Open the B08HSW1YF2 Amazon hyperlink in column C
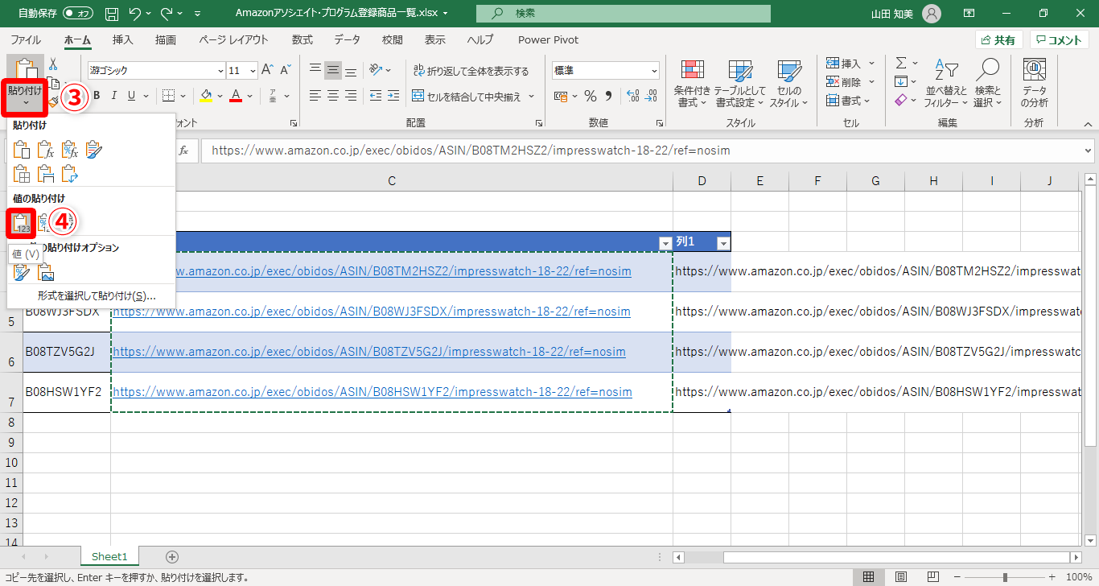The image size is (1099, 586). click(x=372, y=392)
